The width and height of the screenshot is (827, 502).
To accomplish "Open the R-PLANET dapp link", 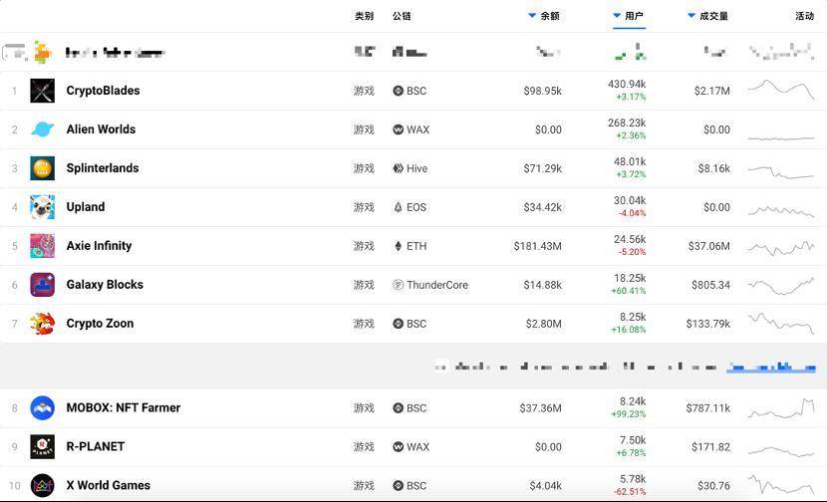I will (x=96, y=446).
